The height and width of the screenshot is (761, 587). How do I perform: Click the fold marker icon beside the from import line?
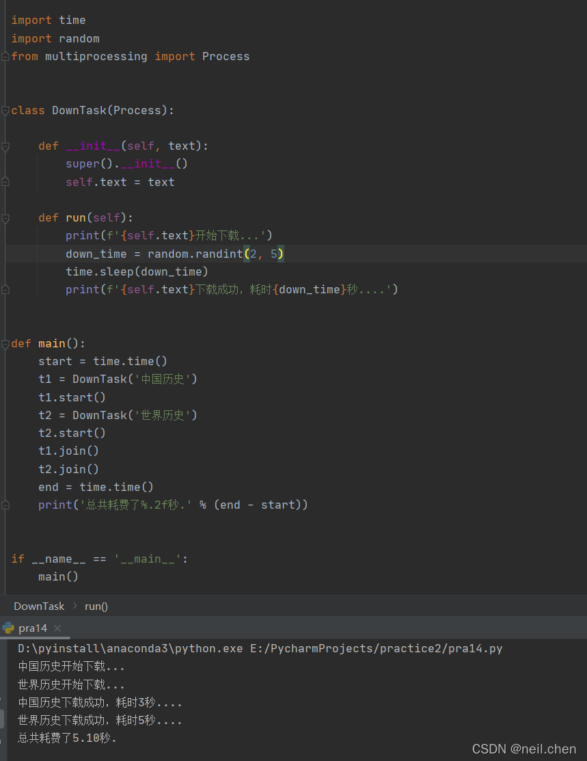pyautogui.click(x=5, y=56)
